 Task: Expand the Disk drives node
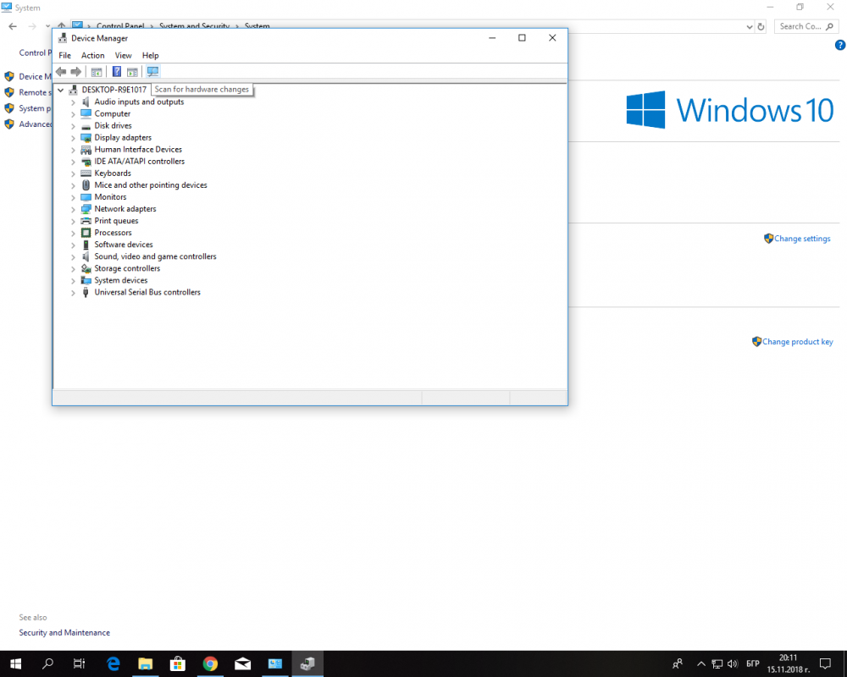73,126
